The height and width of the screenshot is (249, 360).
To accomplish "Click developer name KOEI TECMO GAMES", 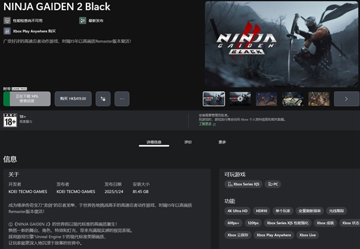I will (x=28, y=191).
